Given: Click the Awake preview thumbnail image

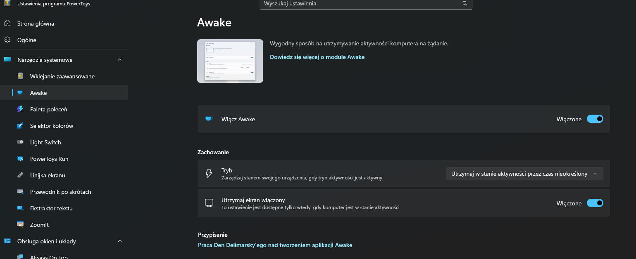Looking at the screenshot, I should [230, 61].
